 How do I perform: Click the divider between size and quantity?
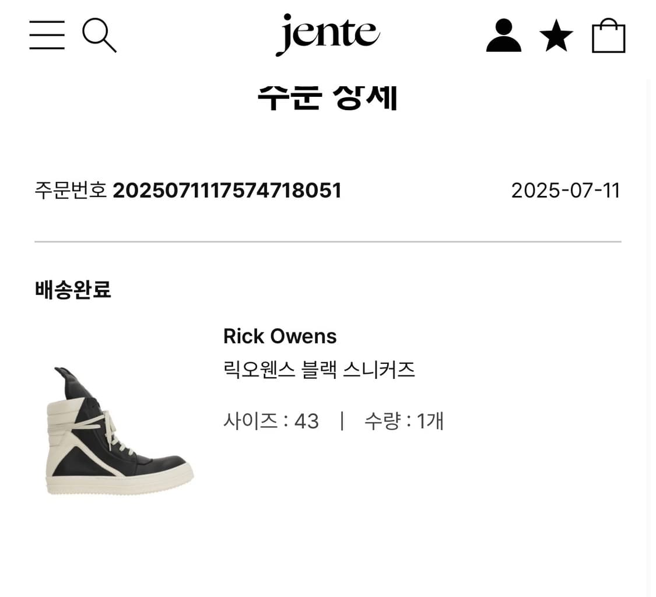pyautogui.click(x=342, y=421)
